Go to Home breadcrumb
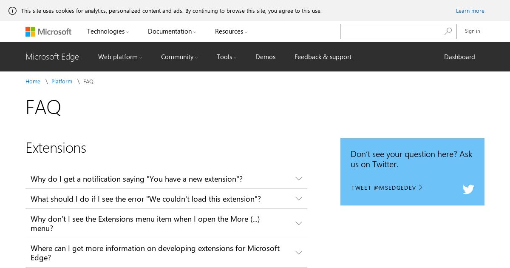This screenshot has height=268, width=510. tap(33, 82)
